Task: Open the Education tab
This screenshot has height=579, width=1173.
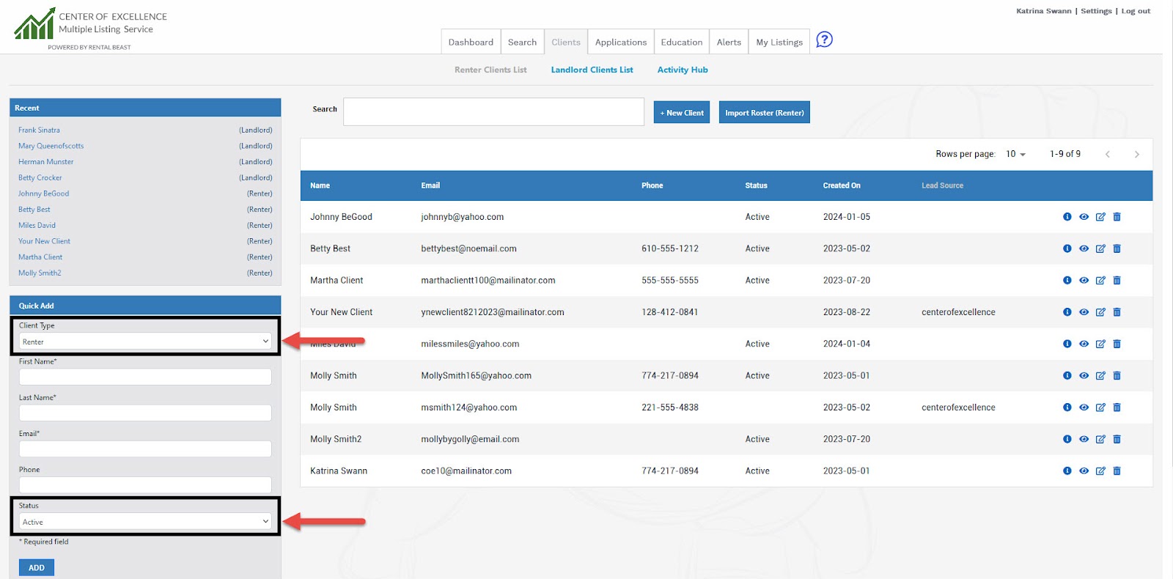Action: pos(682,42)
